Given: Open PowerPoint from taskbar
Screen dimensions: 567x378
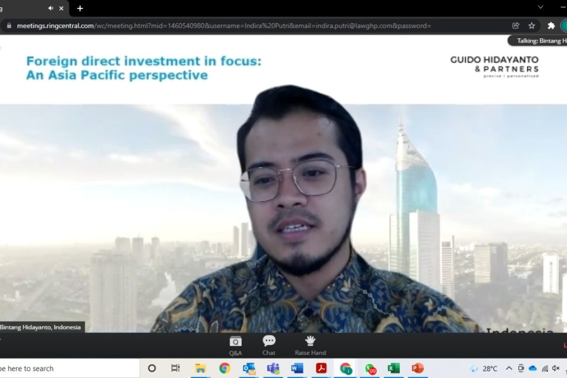Looking at the screenshot, I should coord(418,368).
